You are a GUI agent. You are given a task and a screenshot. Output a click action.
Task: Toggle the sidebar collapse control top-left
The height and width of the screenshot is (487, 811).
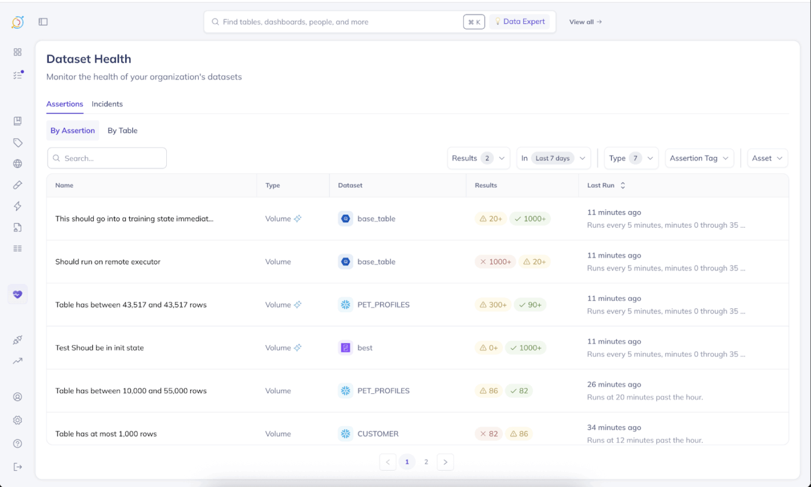tap(42, 21)
